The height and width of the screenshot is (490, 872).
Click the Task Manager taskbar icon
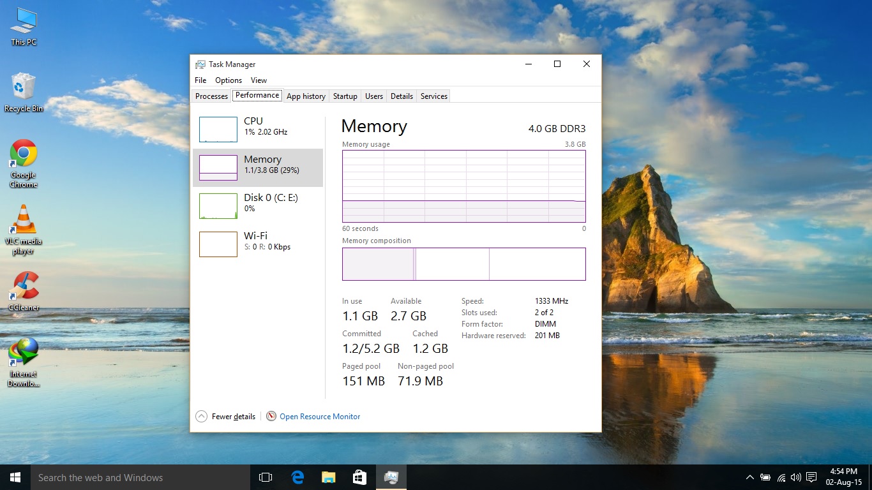coord(391,477)
